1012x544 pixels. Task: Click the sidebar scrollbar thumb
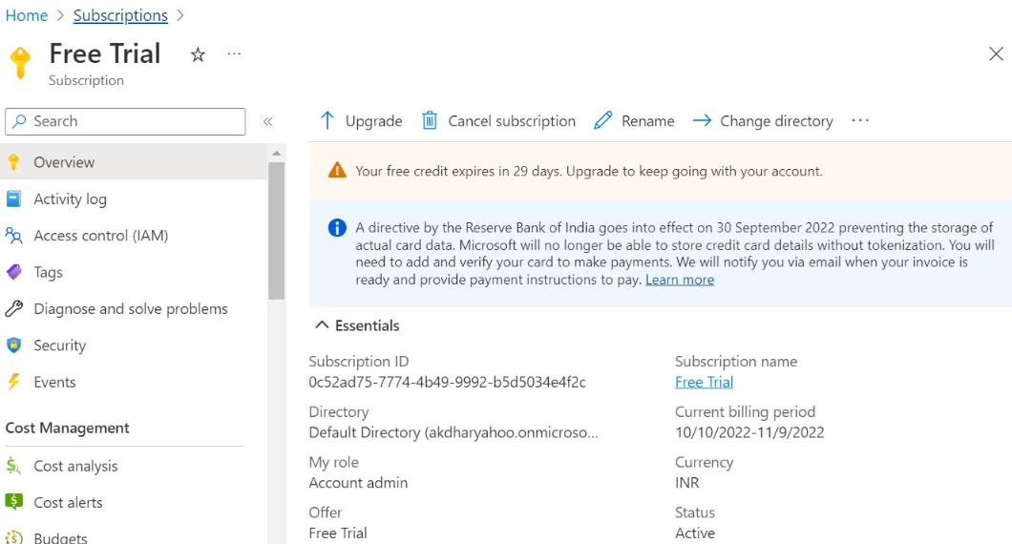[x=276, y=230]
